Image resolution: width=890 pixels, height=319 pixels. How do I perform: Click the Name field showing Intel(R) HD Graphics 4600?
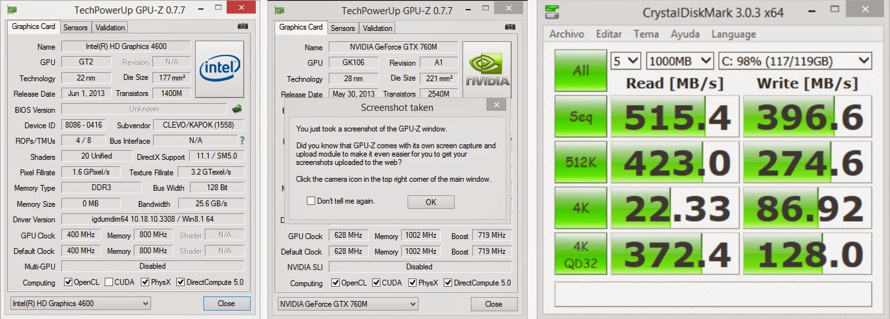(x=126, y=46)
